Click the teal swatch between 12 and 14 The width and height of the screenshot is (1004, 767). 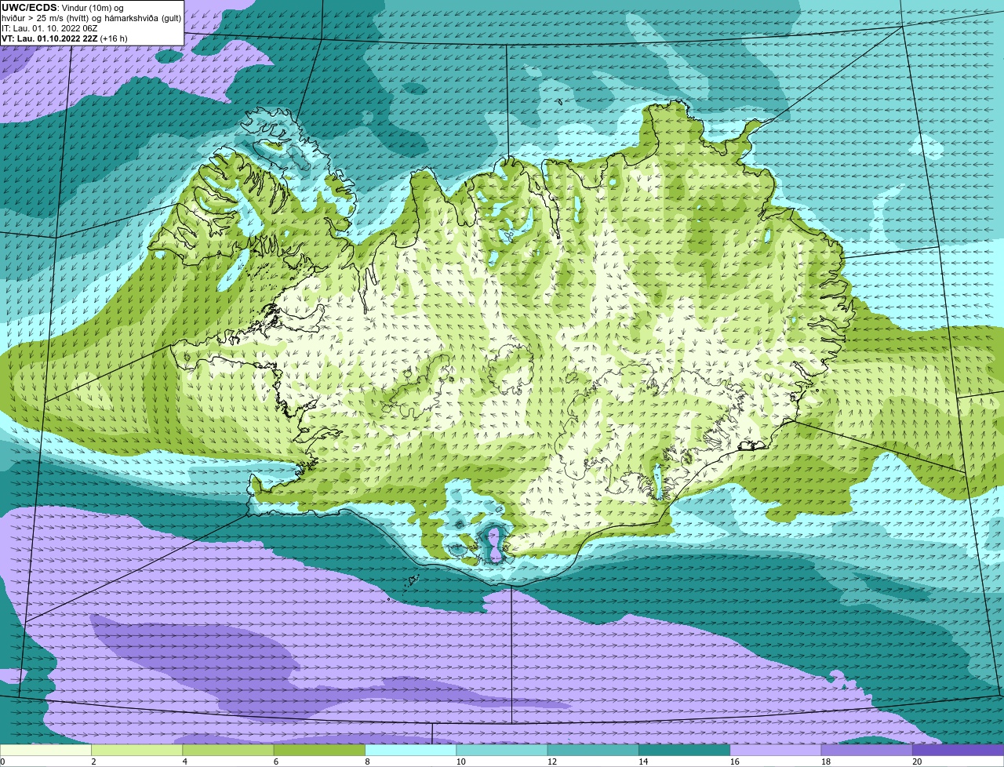pyautogui.click(x=593, y=750)
